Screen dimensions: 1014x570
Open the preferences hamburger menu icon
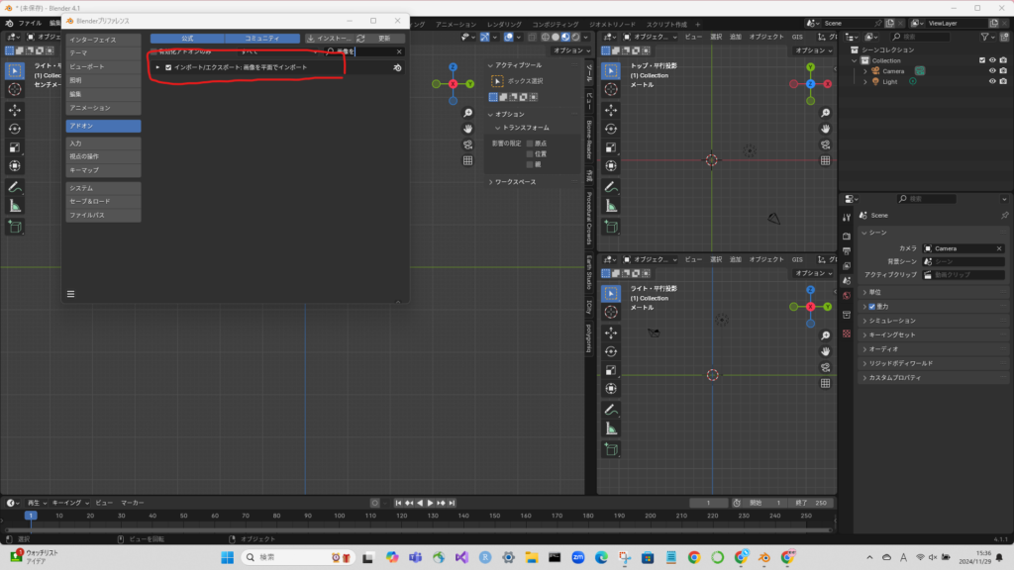point(70,294)
